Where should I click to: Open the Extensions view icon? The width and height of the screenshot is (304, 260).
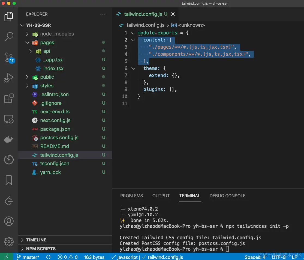9,98
